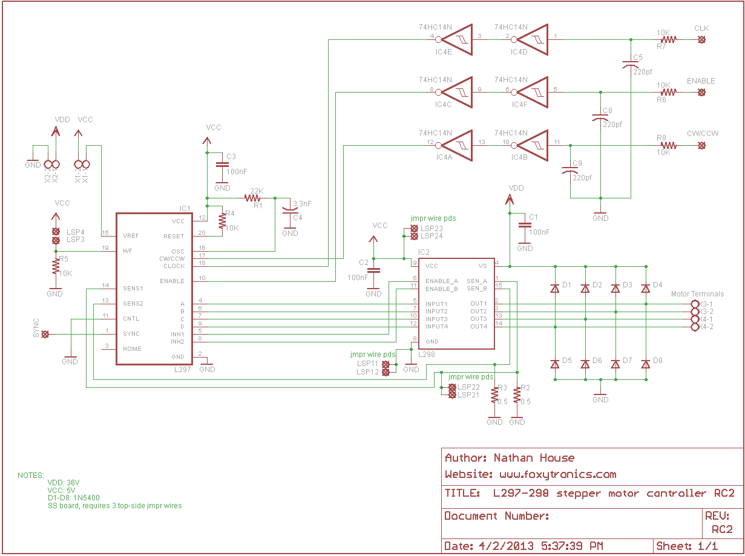This screenshot has height=556, width=745.
Task: Select the LSP23 jumper wire pad
Action: (x=414, y=229)
